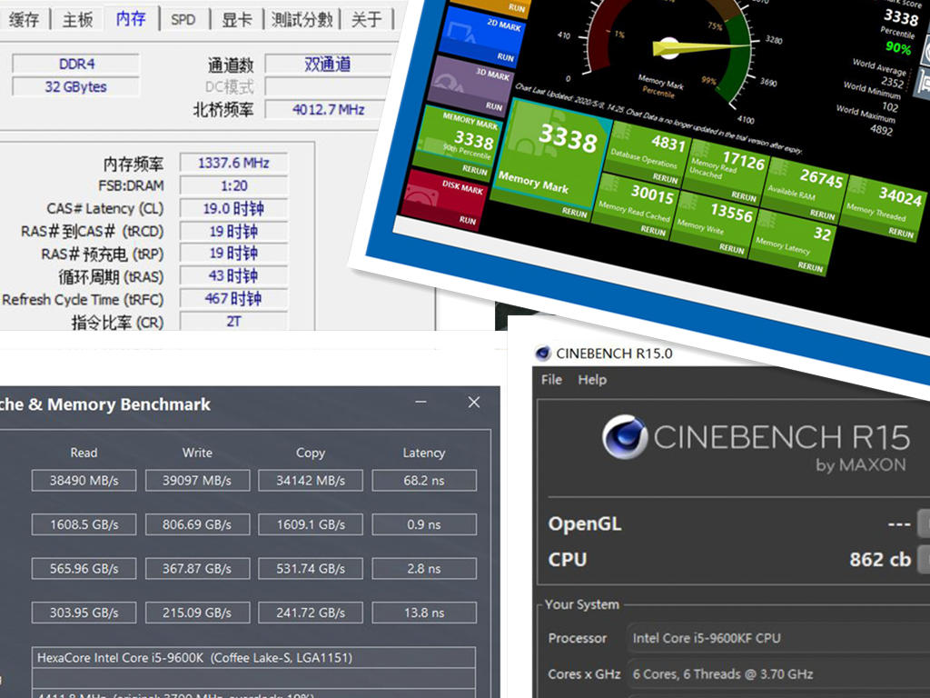
Task: Select the 2D Mark tile icon
Action: click(461, 34)
